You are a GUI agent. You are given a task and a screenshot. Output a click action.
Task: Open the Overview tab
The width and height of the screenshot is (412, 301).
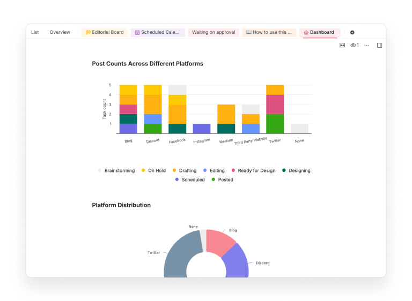60,32
